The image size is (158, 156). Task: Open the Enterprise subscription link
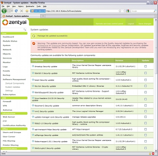point(56,45)
